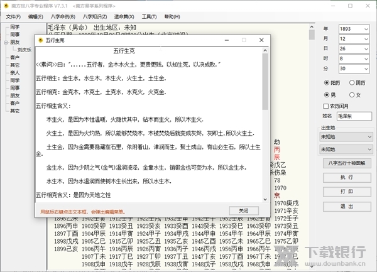Click the line starting 五行相克:金克木

[x=101, y=92]
